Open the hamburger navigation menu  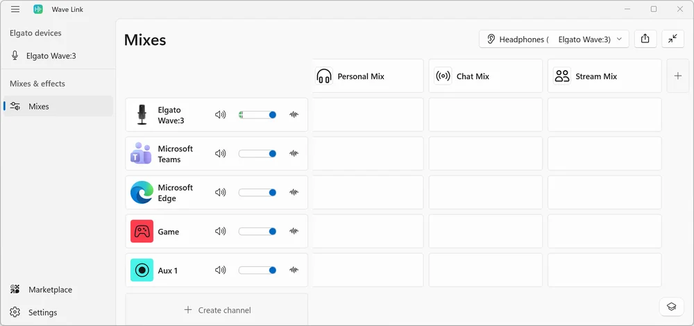(15, 9)
